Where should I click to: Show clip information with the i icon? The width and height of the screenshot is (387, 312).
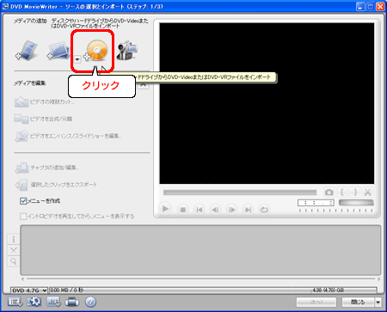click(14, 239)
